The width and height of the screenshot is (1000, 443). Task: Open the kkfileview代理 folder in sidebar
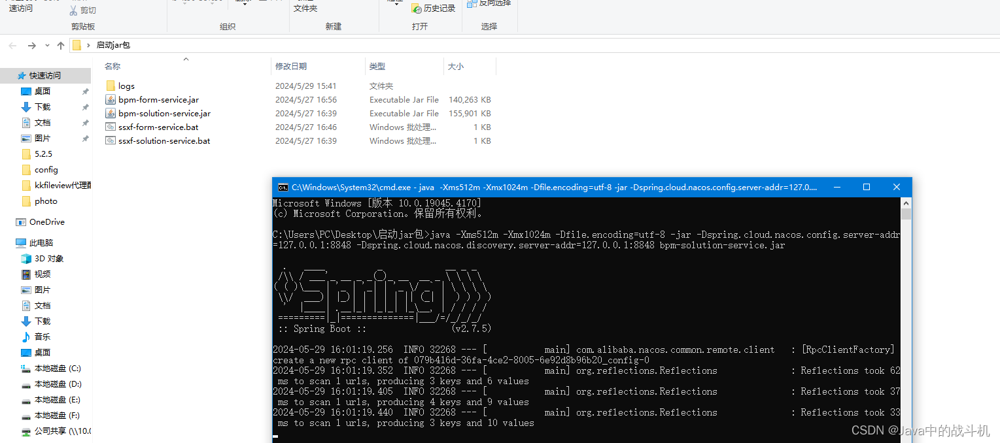(x=56, y=186)
